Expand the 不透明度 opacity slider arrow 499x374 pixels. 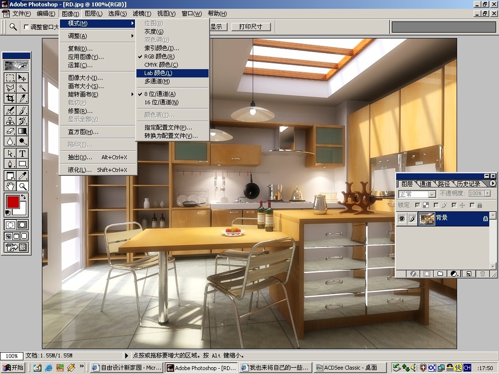click(x=486, y=194)
